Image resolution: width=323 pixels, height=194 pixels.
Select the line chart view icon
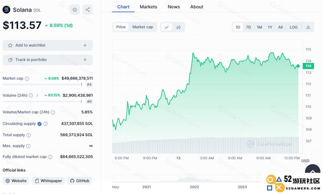coord(167,27)
